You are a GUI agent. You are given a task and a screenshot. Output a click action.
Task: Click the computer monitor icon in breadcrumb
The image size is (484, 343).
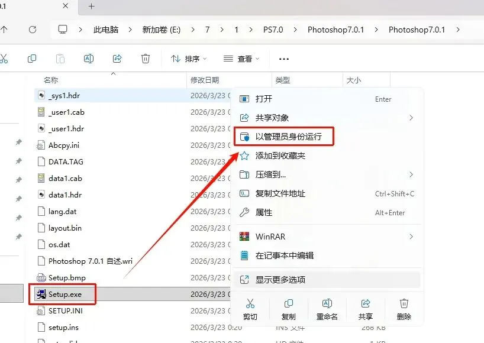[63, 30]
